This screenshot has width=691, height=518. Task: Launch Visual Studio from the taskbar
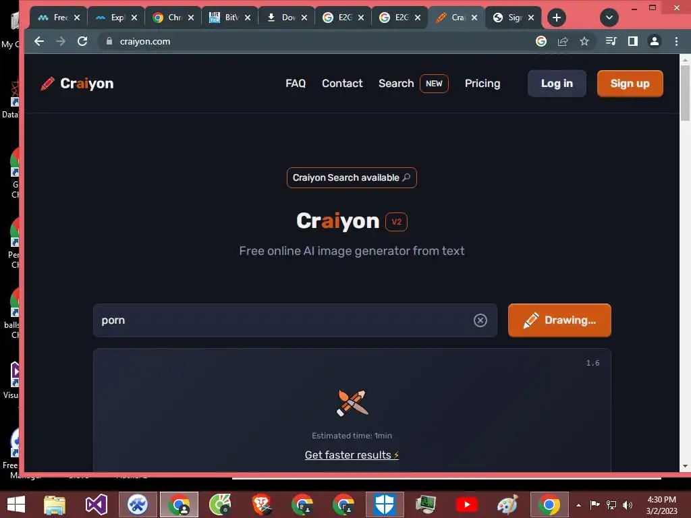tap(96, 505)
